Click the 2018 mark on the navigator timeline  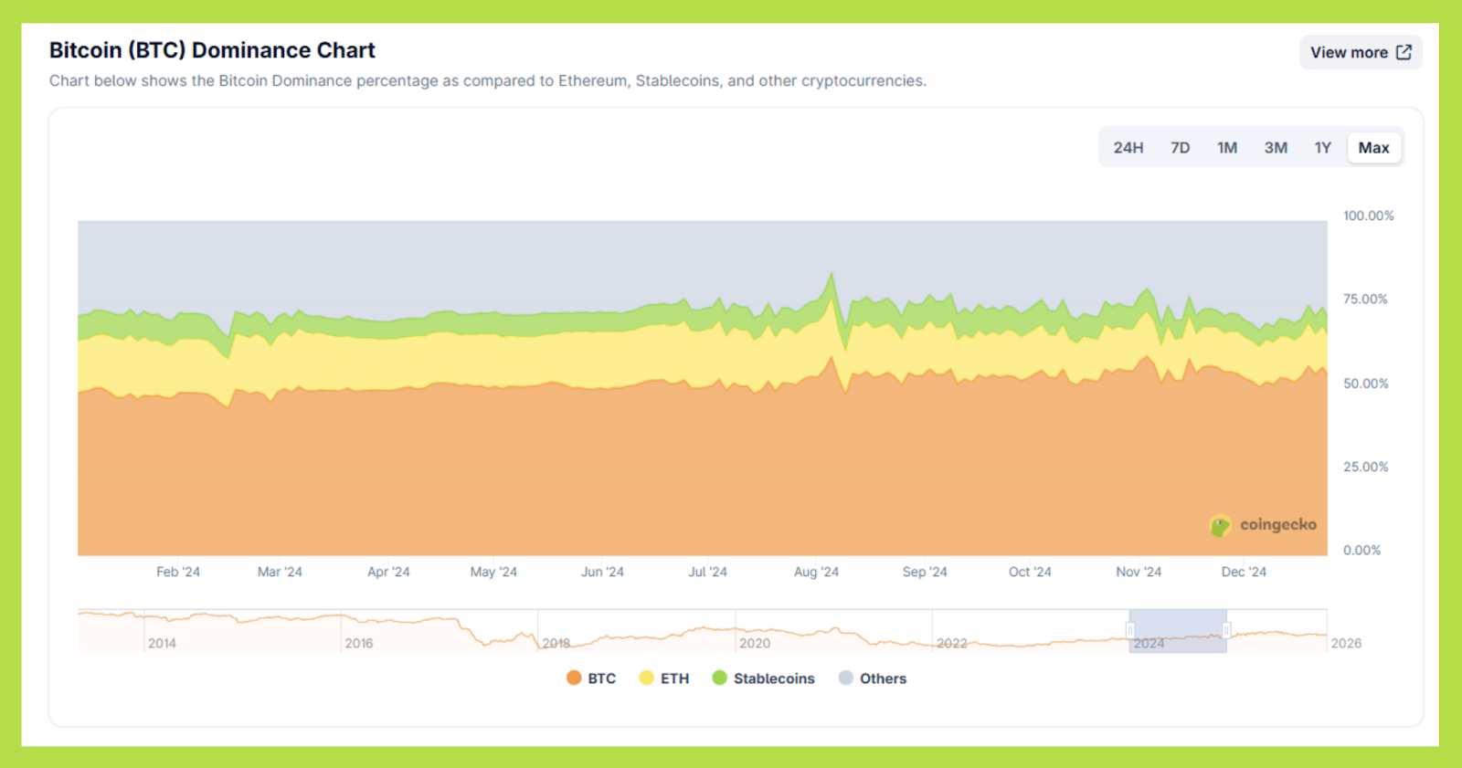click(556, 643)
